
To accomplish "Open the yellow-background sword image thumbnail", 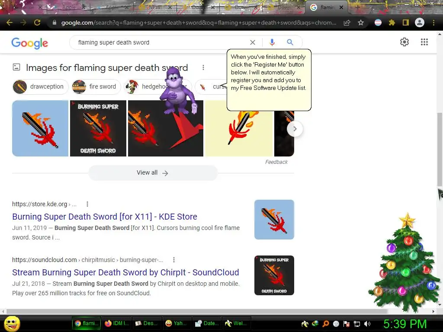I will (239, 133).
